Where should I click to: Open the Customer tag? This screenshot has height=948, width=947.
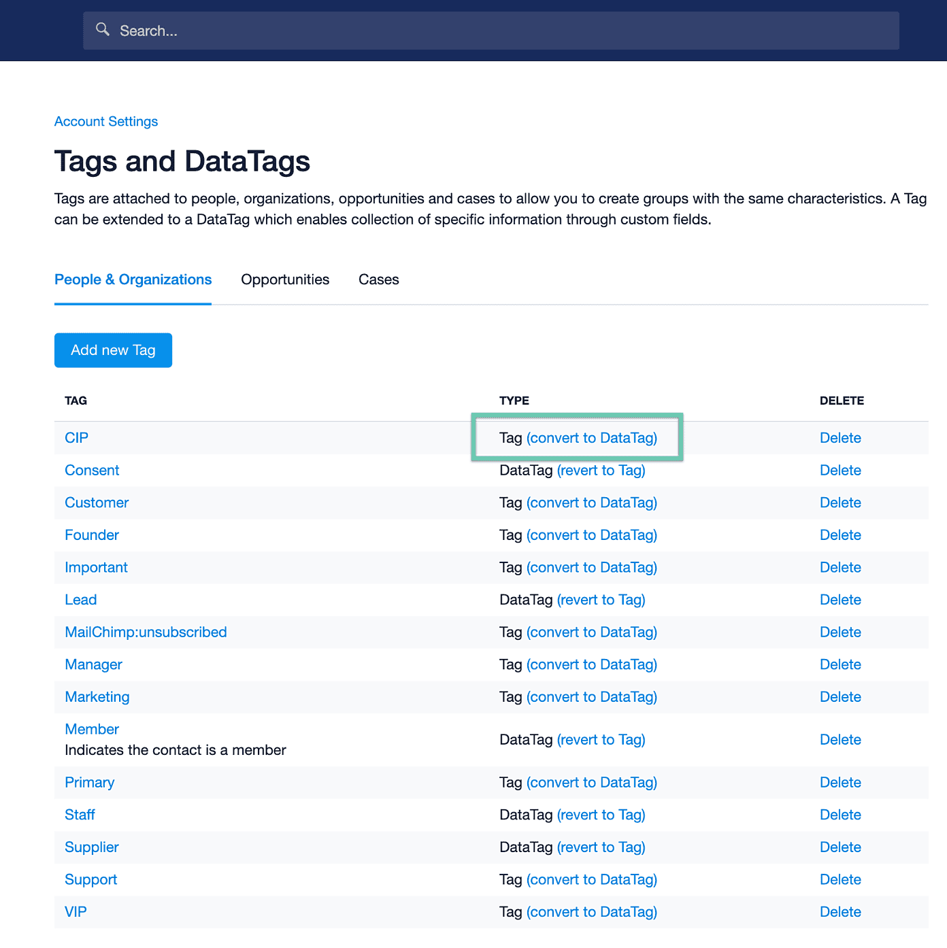(97, 503)
